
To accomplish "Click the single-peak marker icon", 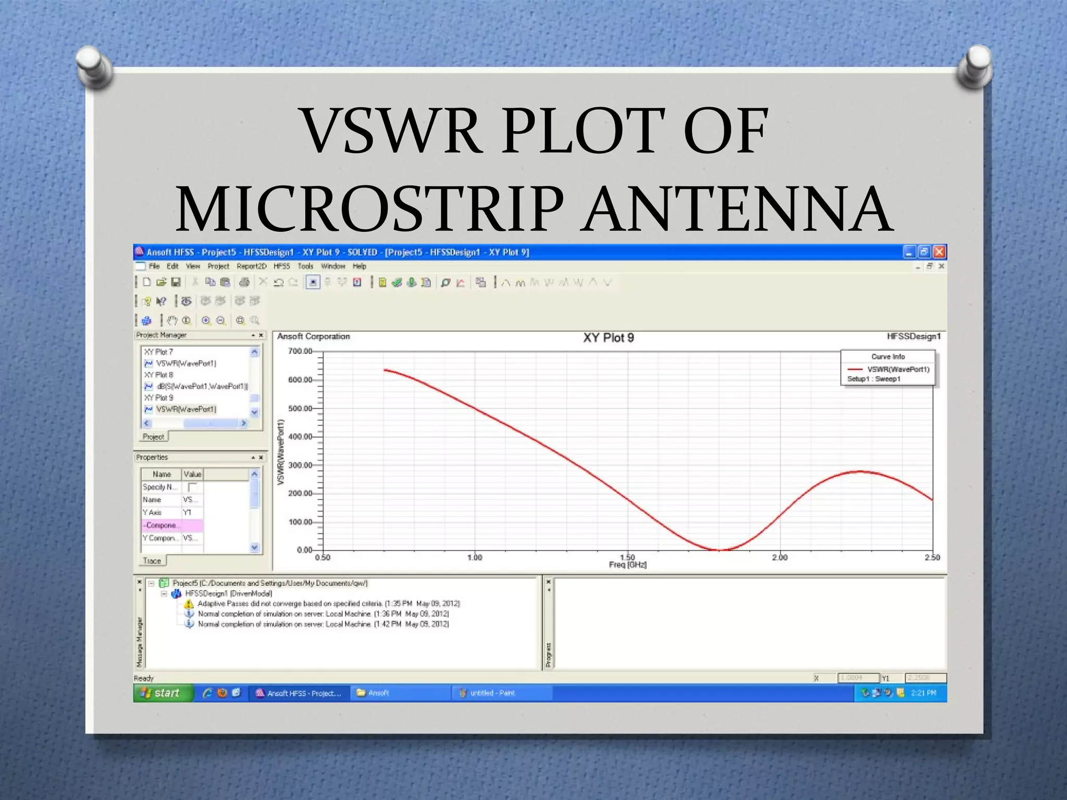I will pos(505,282).
